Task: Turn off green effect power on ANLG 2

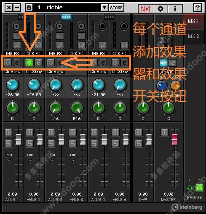Action: click(29, 63)
